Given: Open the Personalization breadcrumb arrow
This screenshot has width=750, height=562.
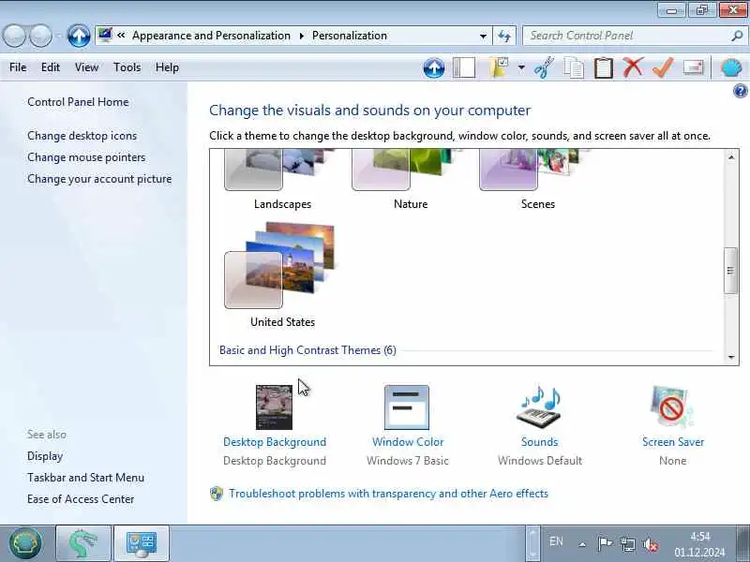Looking at the screenshot, I should [301, 36].
